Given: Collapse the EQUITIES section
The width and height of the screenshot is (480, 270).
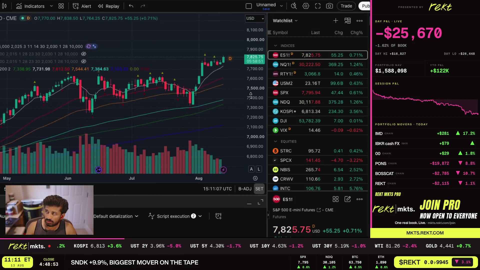Looking at the screenshot, I should (275, 141).
